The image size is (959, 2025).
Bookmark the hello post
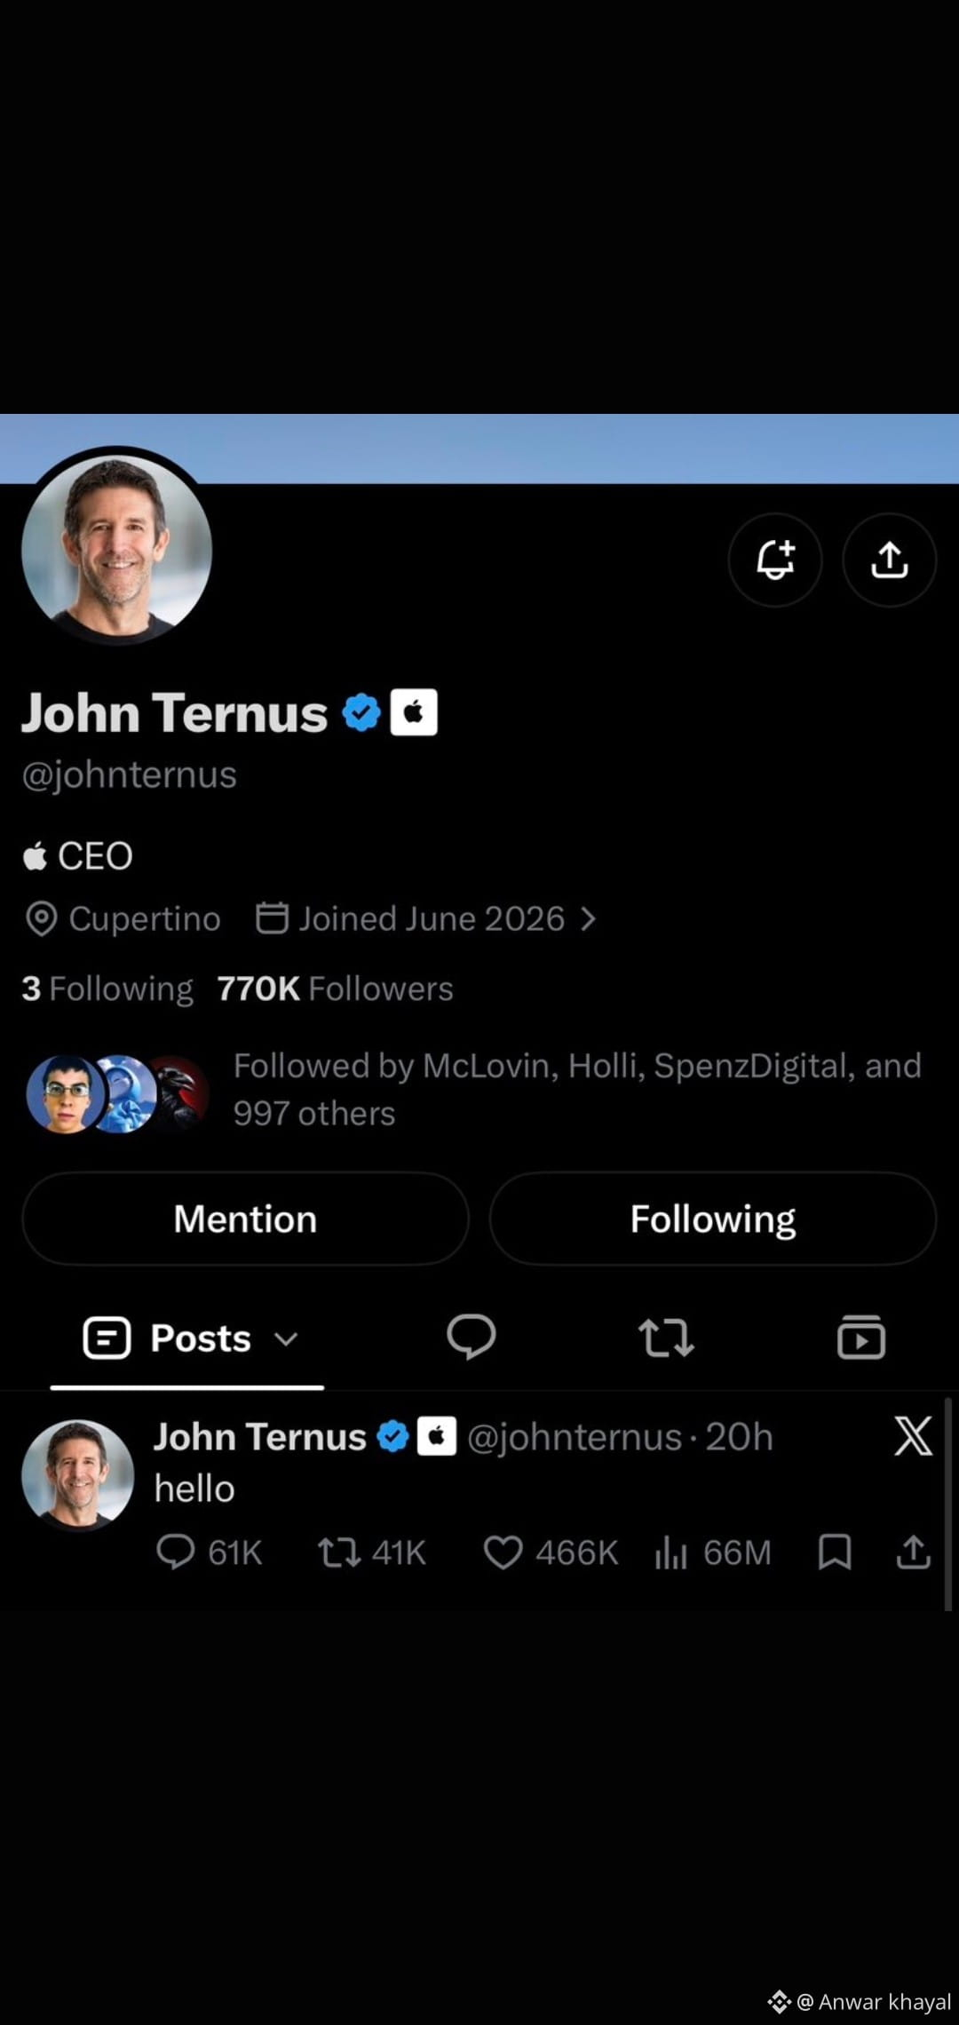[835, 1552]
